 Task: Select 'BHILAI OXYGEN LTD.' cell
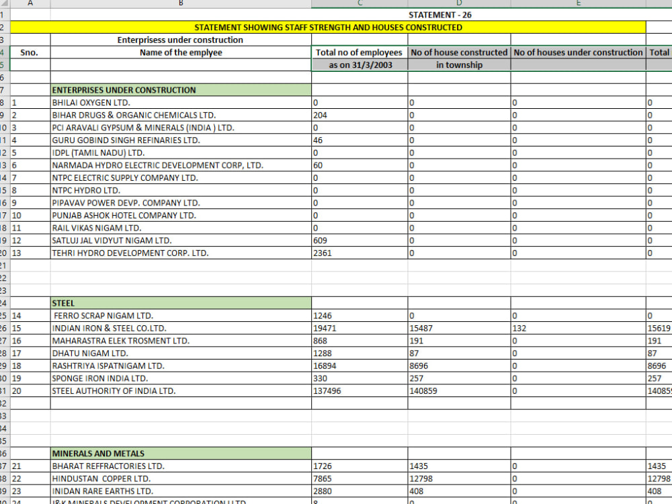click(x=181, y=102)
